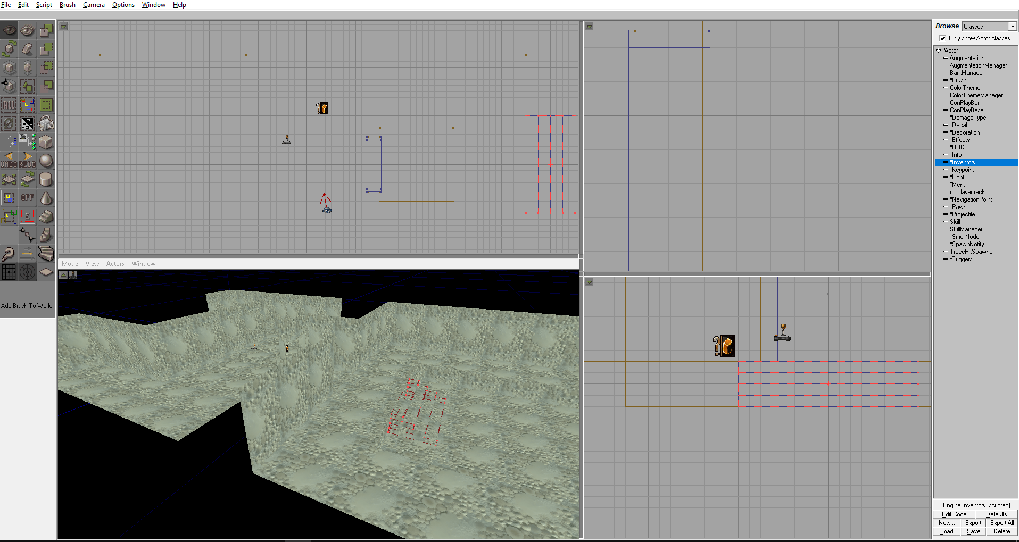Select the AugmentationManager class
The image size is (1019, 542).
point(979,65)
